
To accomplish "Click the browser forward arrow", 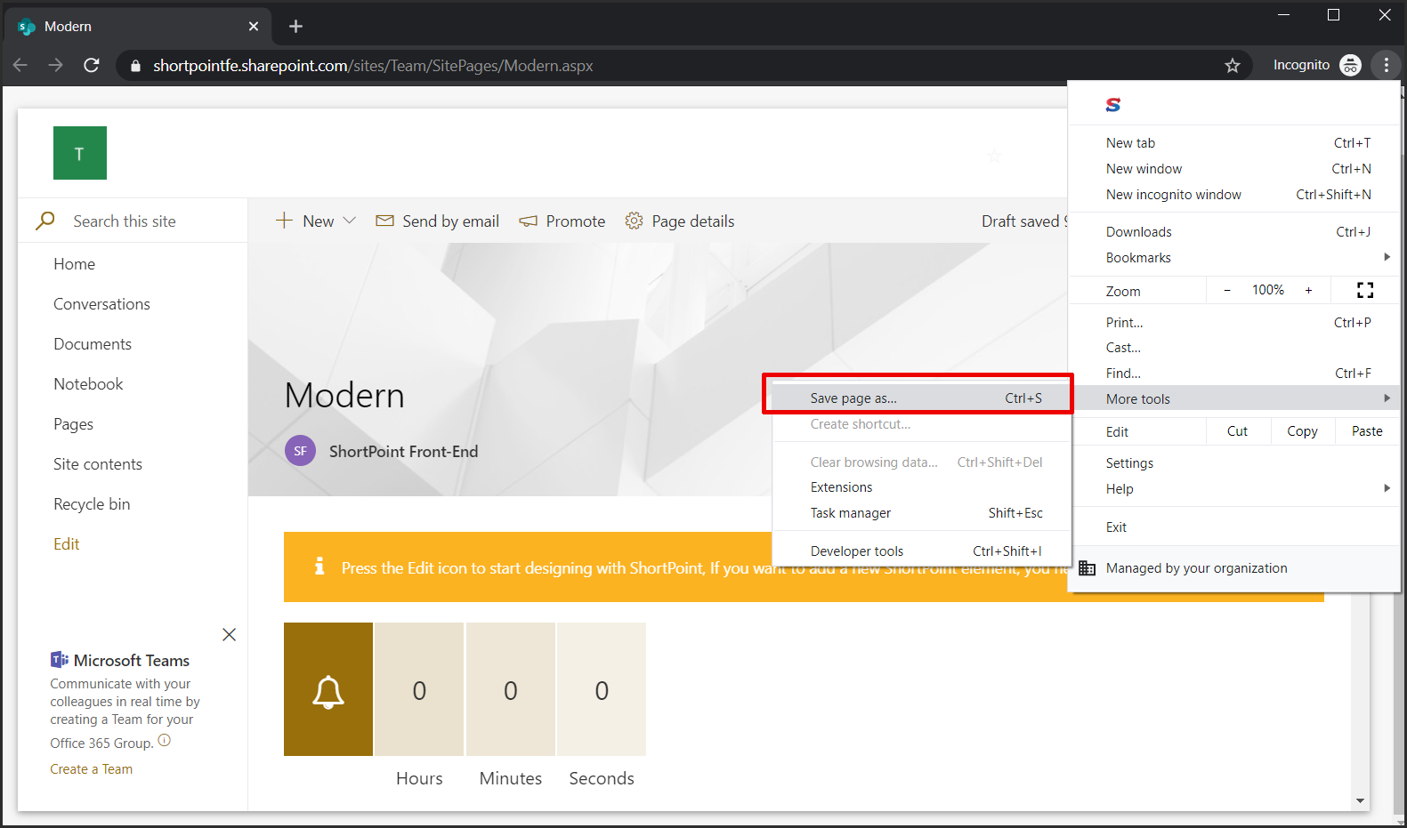I will point(55,65).
